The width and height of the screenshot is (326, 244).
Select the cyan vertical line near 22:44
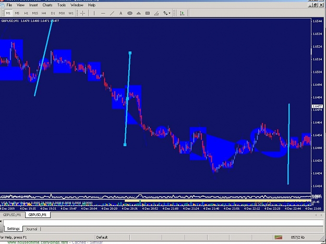tap(288, 144)
